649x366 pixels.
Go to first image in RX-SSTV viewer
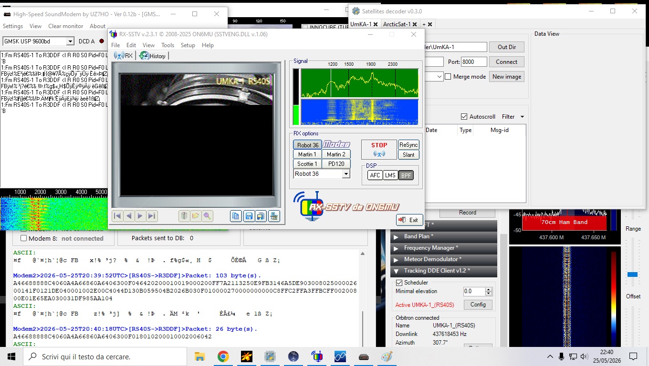(x=117, y=216)
